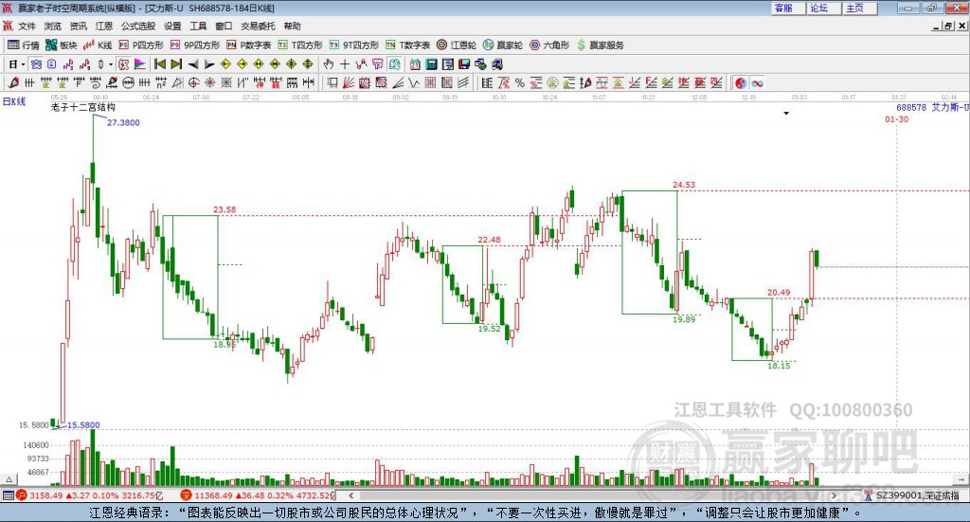The height and width of the screenshot is (522, 970).
Task: Open the 江恩 menu
Action: pos(104,26)
